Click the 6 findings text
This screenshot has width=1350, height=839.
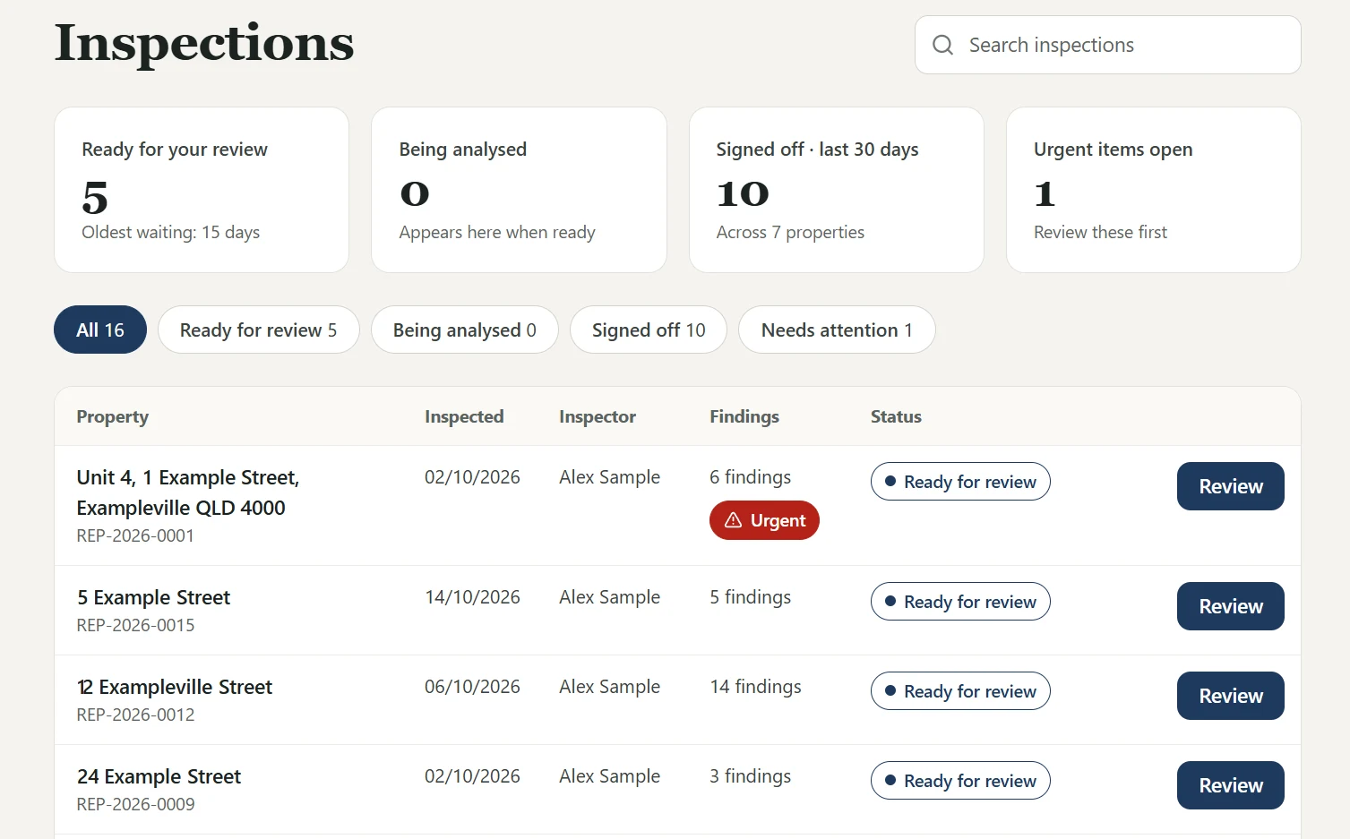click(751, 477)
